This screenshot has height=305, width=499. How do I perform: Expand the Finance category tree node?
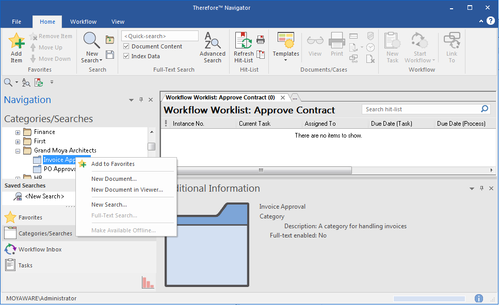(18, 131)
